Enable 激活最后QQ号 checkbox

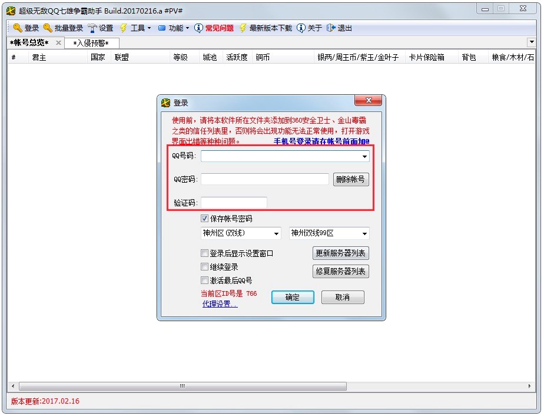point(204,280)
